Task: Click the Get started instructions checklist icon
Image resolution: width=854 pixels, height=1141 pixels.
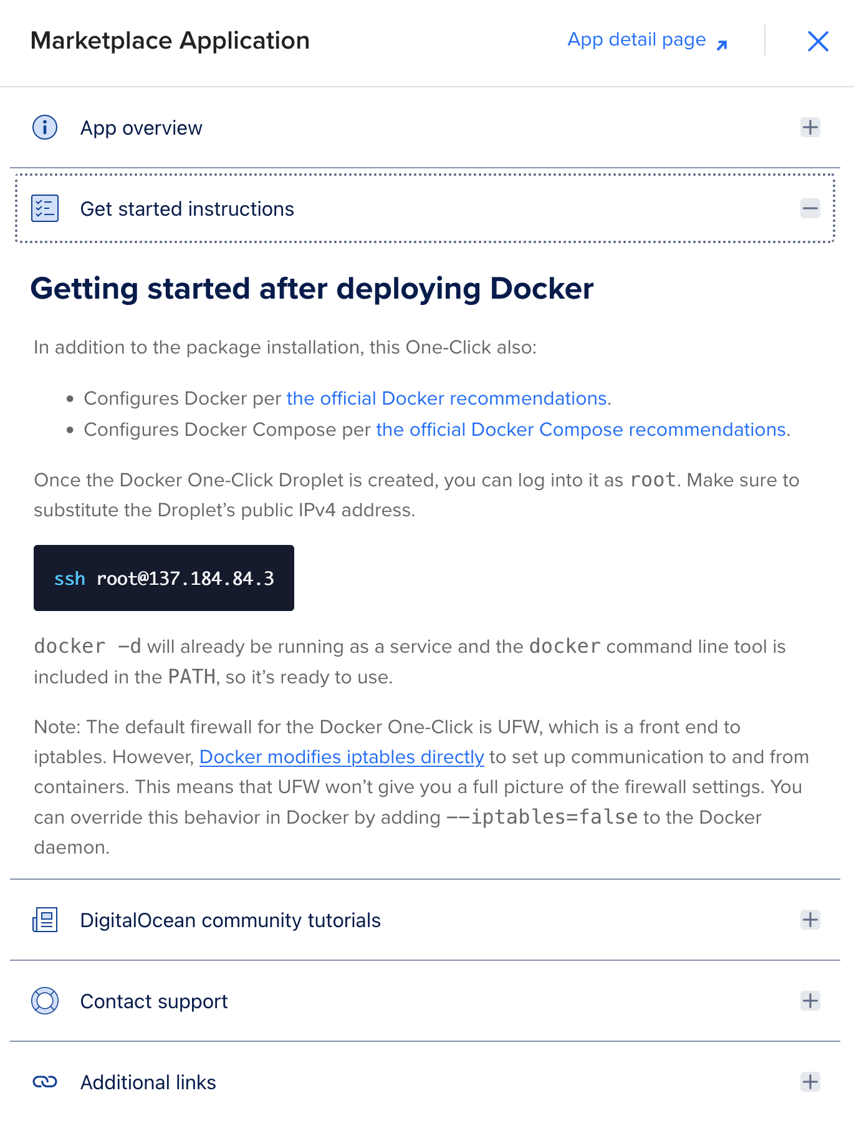Action: (x=44, y=208)
